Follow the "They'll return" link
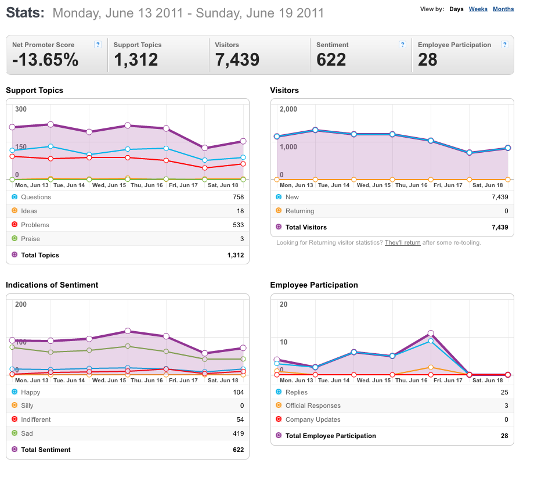This screenshot has height=477, width=534. coord(403,242)
